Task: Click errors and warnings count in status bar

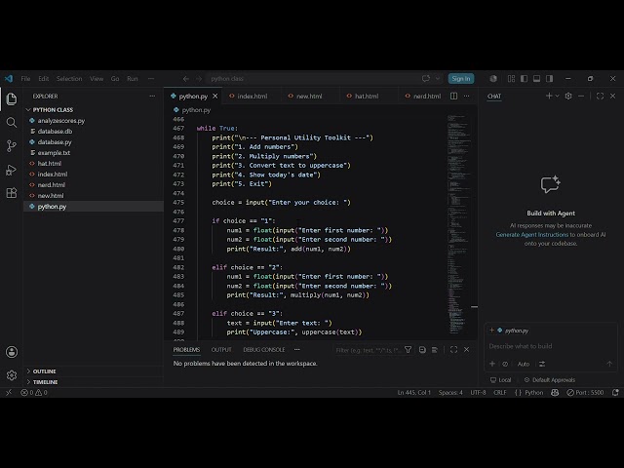Action: pyautogui.click(x=34, y=392)
